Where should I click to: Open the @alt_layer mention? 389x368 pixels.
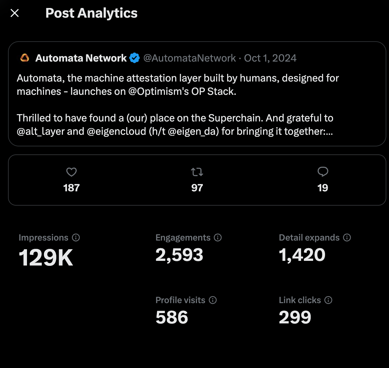coord(41,131)
